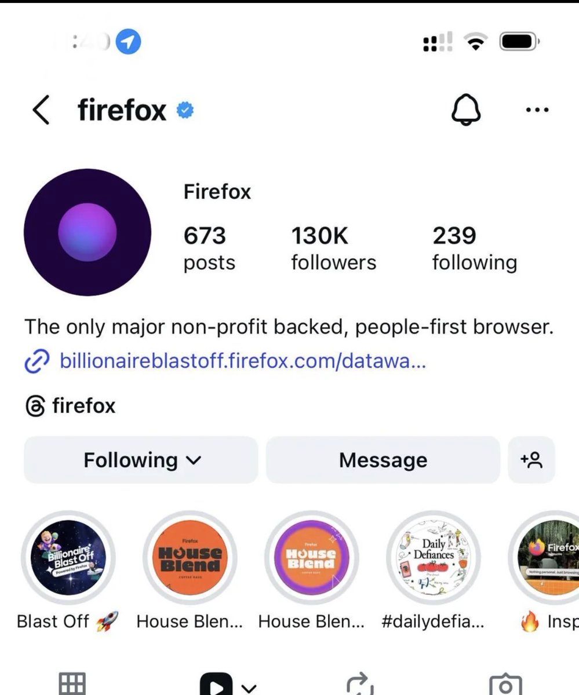
Task: Show the posts grid tab
Action: (x=72, y=685)
